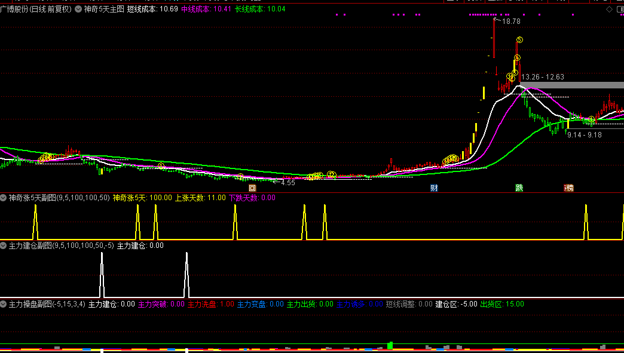Open the 主力操盘副图 indicator dropdown arrow
Screen dimensions: 624x353
point(4,305)
